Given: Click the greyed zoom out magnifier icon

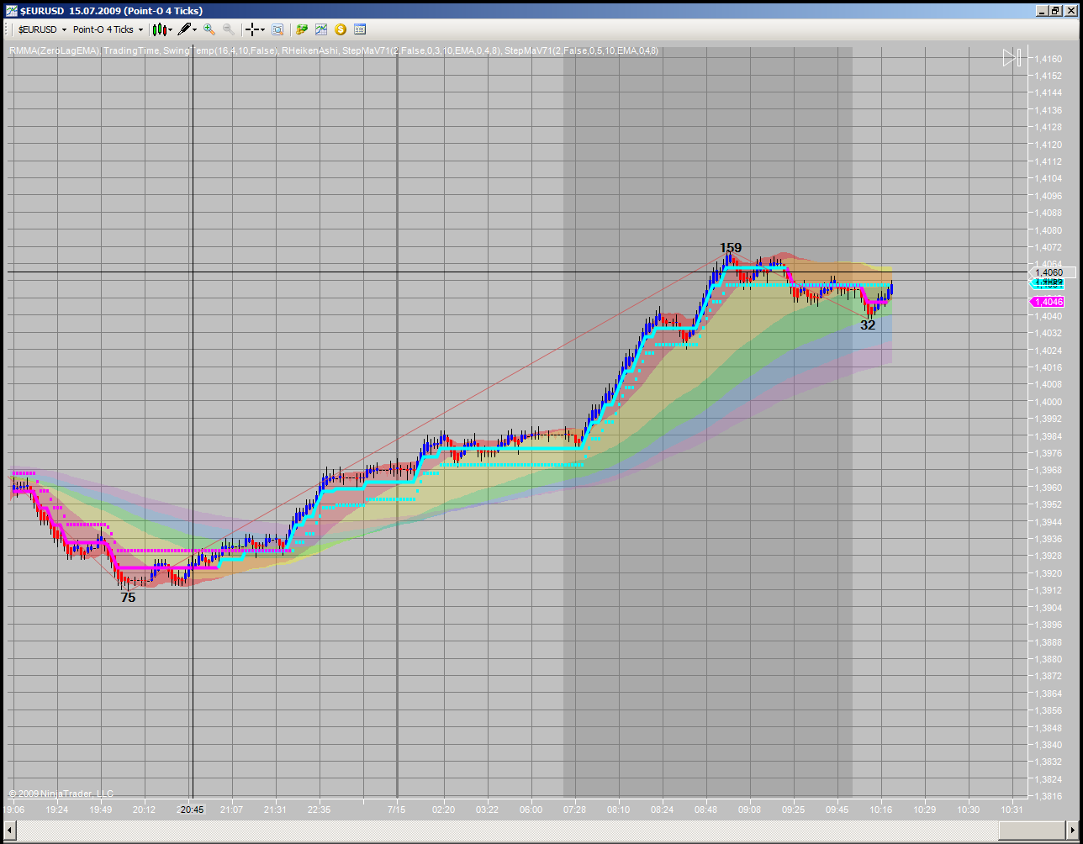Looking at the screenshot, I should [x=229, y=29].
